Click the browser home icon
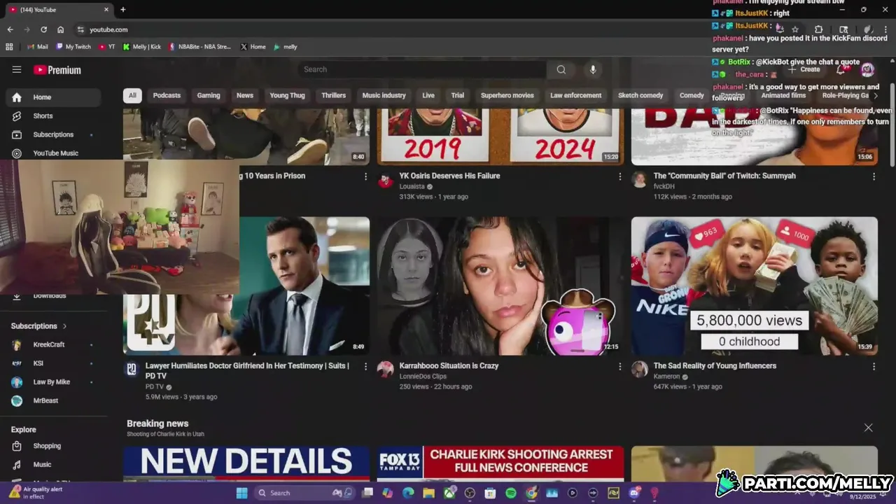 pos(60,29)
